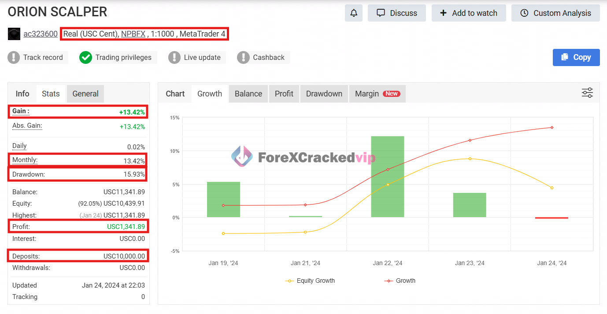Open Custom Analysis
The height and width of the screenshot is (314, 607).
click(555, 13)
